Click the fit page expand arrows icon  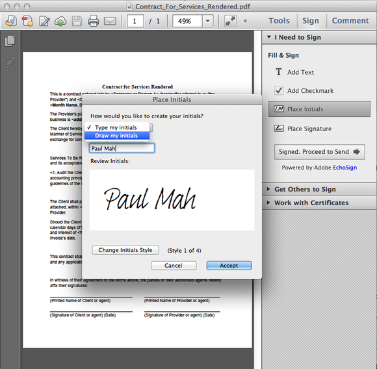(230, 21)
